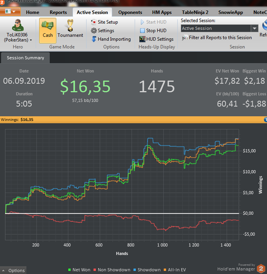Toggle the All-In EV legend orange swatch
267x274 pixels.
pos(165,270)
